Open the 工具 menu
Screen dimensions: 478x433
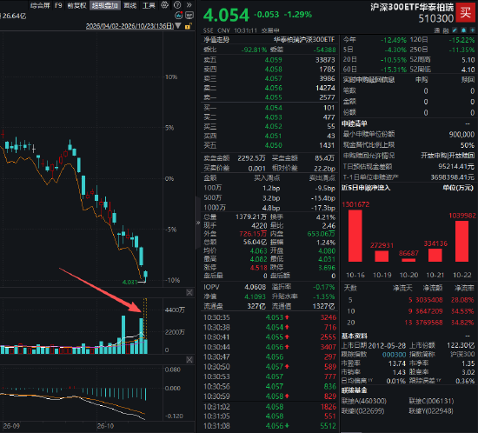click(x=149, y=5)
